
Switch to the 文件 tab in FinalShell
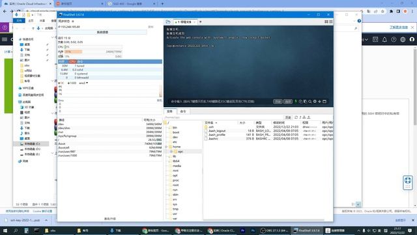click(x=169, y=112)
